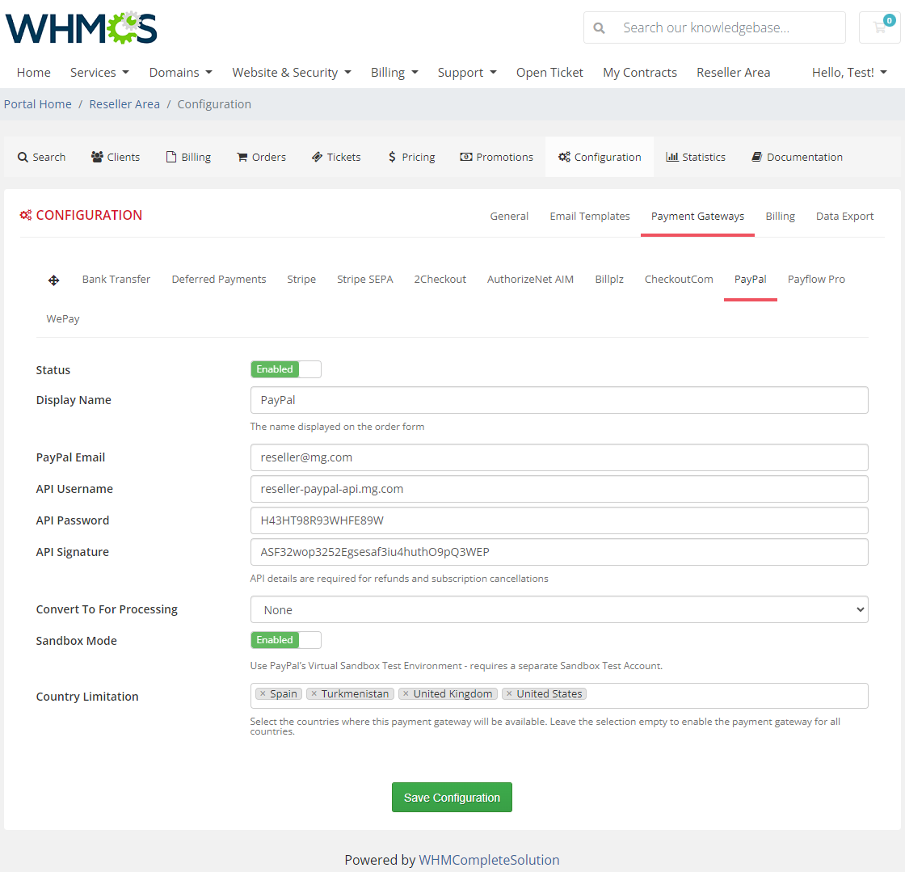This screenshot has width=905, height=872.
Task: Switch to the Email Templates tab
Action: [x=589, y=217]
